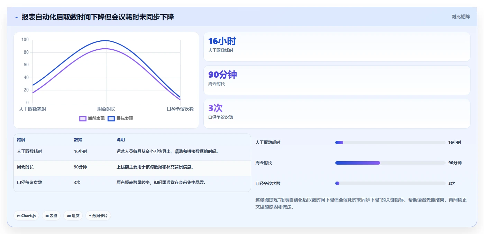Click the 对比矩阵 label in header
Image resolution: width=484 pixels, height=234 pixels.
point(461,17)
